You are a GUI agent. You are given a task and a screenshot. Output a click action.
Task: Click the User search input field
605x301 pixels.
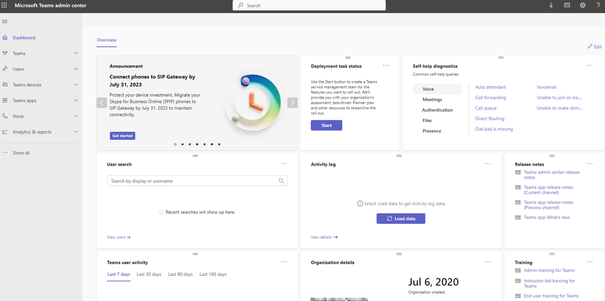tap(191, 181)
